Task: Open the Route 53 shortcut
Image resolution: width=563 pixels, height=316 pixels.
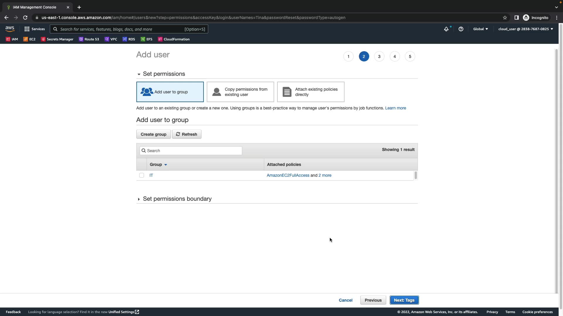Action: pos(89,39)
